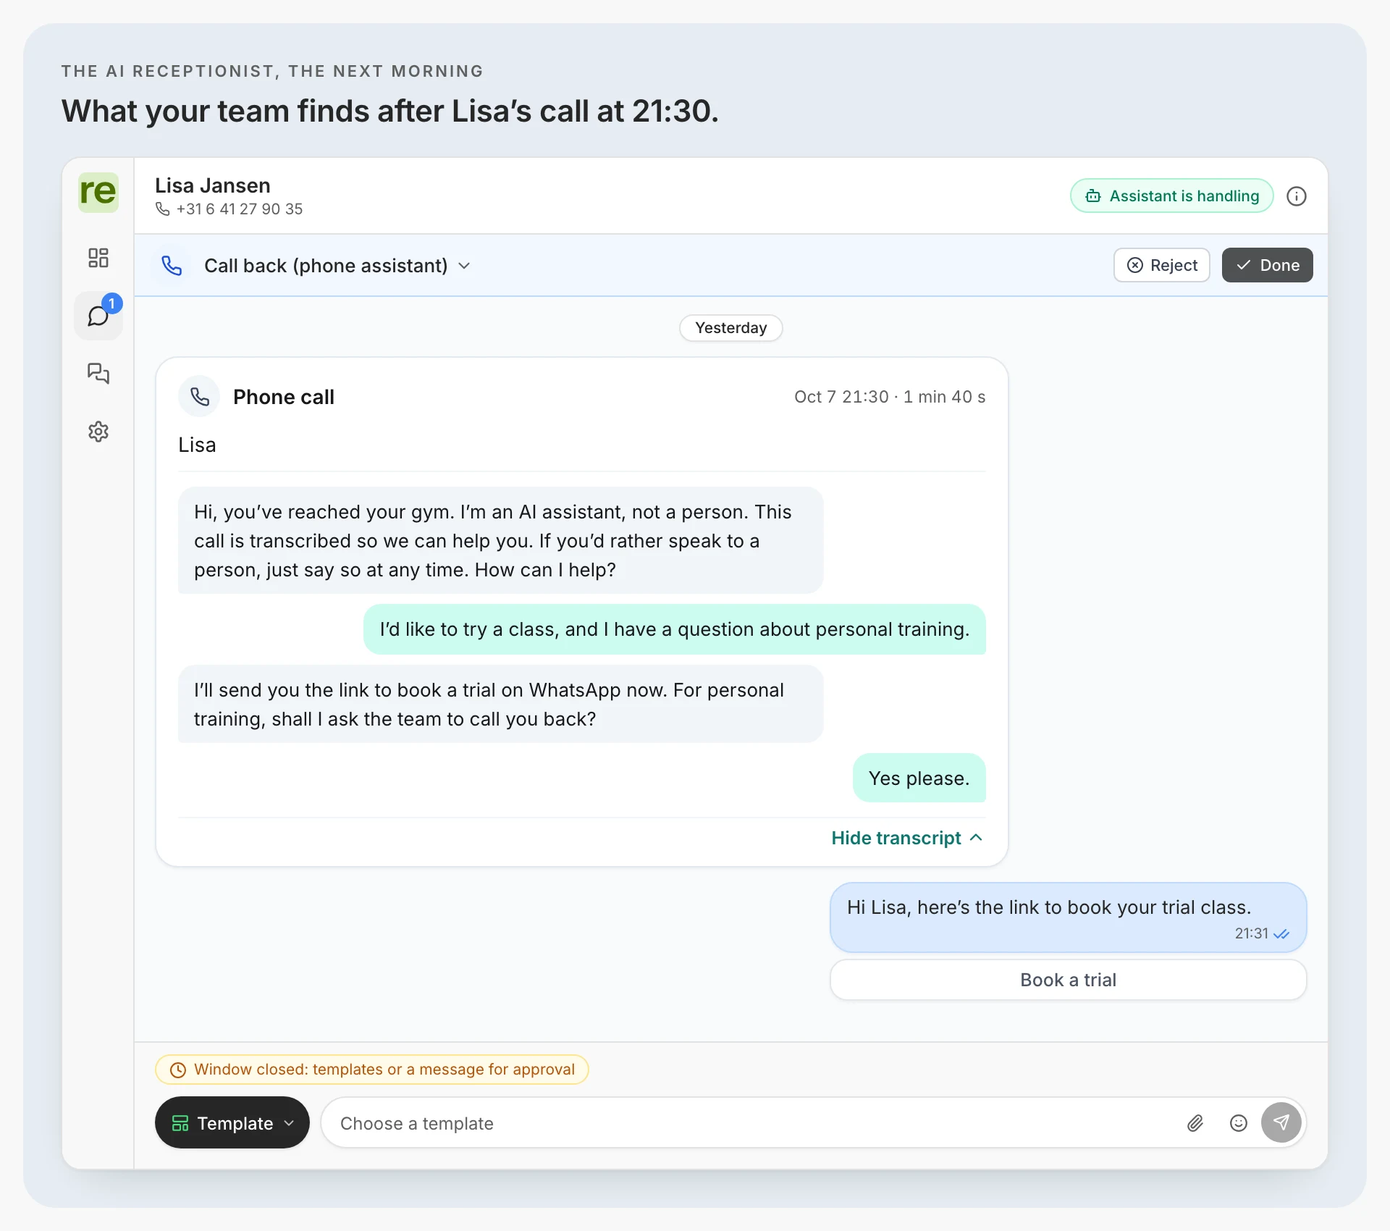
Task: Click the 'Hi Lisa, here's the link' WhatsApp message
Action: (1069, 917)
